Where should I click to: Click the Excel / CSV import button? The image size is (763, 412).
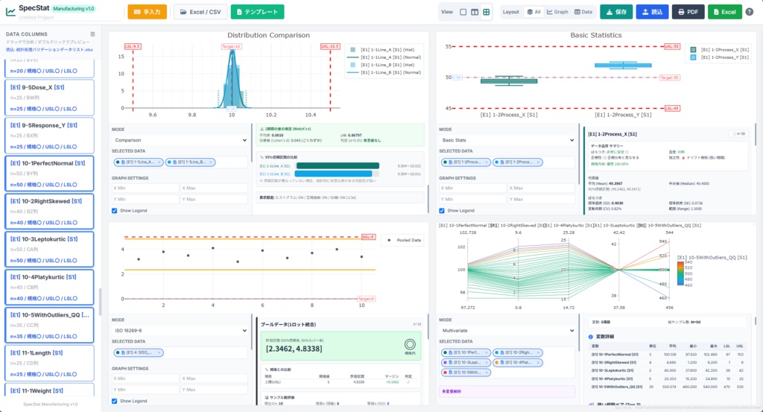[200, 12]
